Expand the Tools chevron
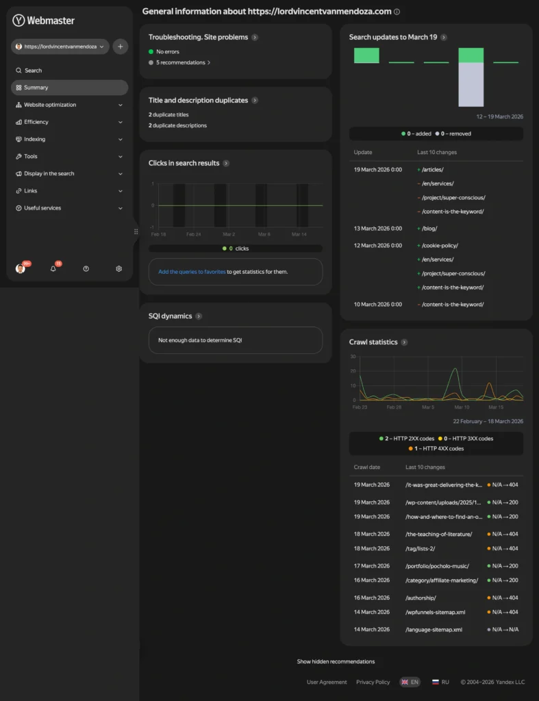Image resolution: width=539 pixels, height=701 pixels. pos(121,157)
